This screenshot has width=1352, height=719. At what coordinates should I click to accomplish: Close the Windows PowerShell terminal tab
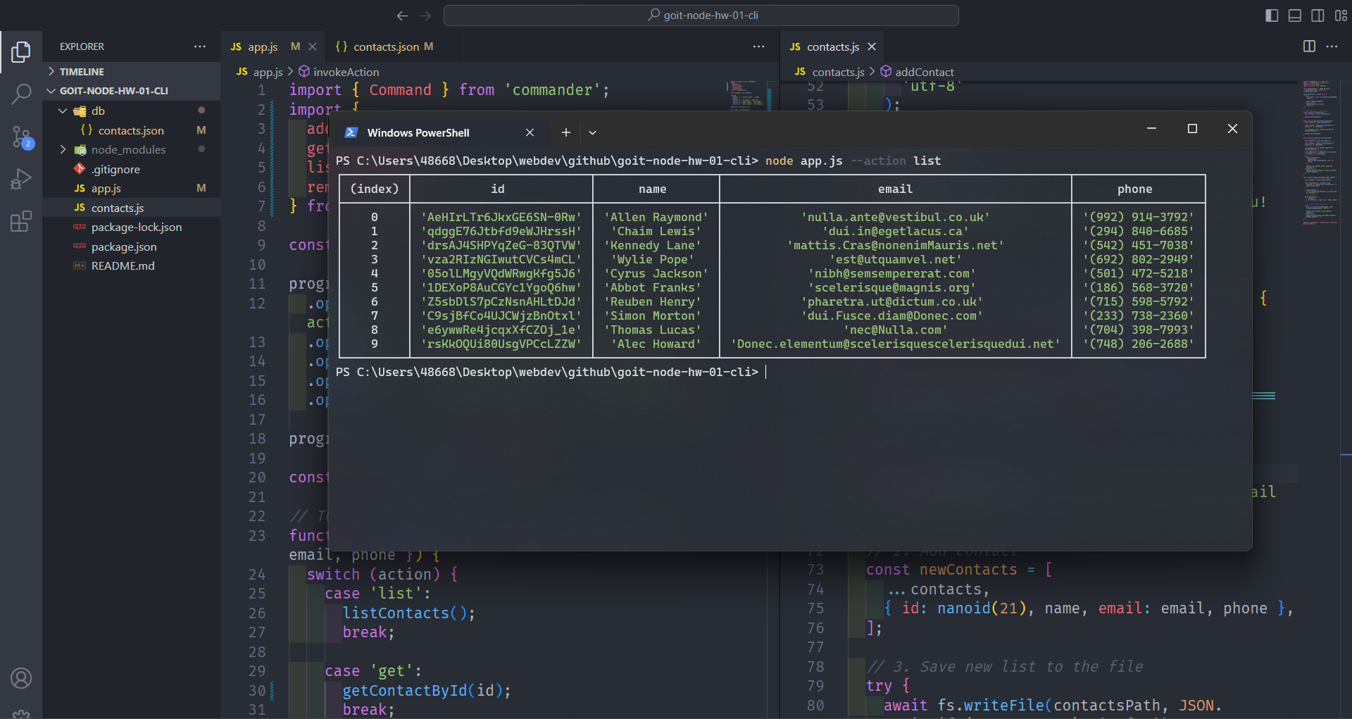tap(530, 132)
